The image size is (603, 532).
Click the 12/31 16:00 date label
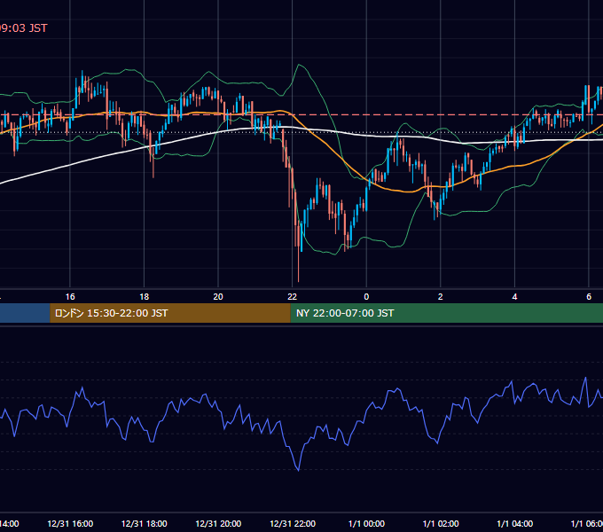pyautogui.click(x=70, y=524)
